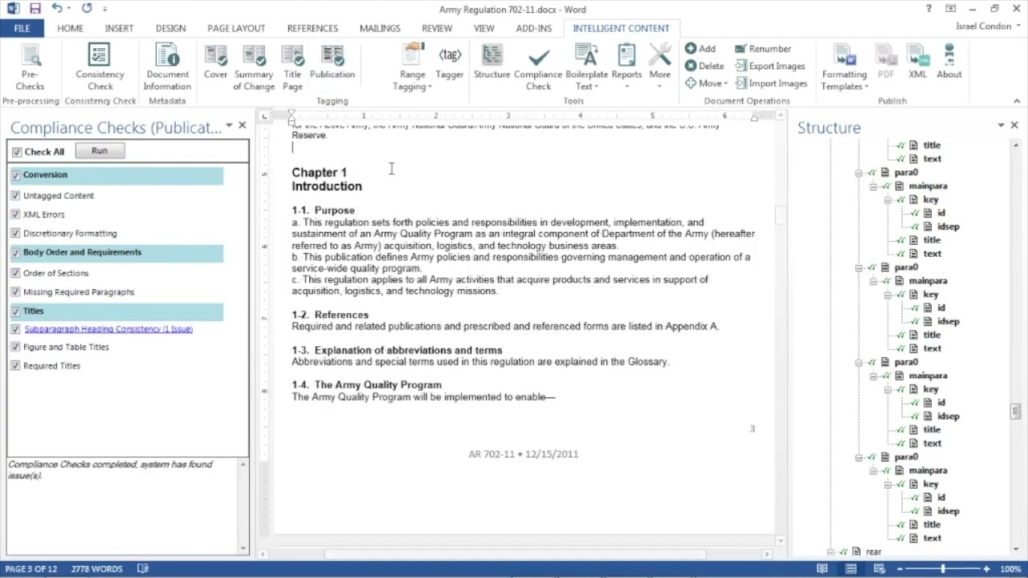Open the Reports dropdown
This screenshot has height=578, width=1028.
point(626,68)
